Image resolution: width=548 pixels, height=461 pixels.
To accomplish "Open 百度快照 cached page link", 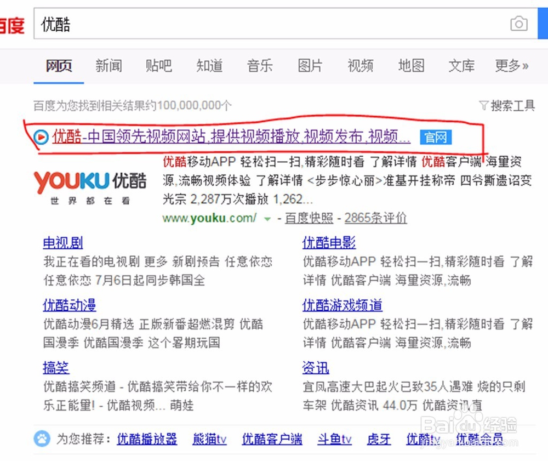I will pyautogui.click(x=309, y=218).
